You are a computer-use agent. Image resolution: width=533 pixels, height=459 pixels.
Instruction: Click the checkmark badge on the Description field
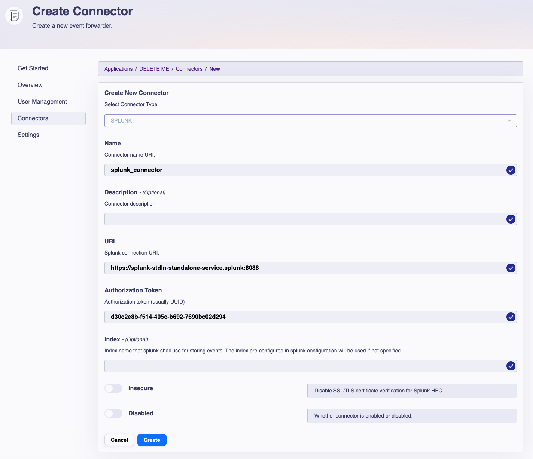511,219
